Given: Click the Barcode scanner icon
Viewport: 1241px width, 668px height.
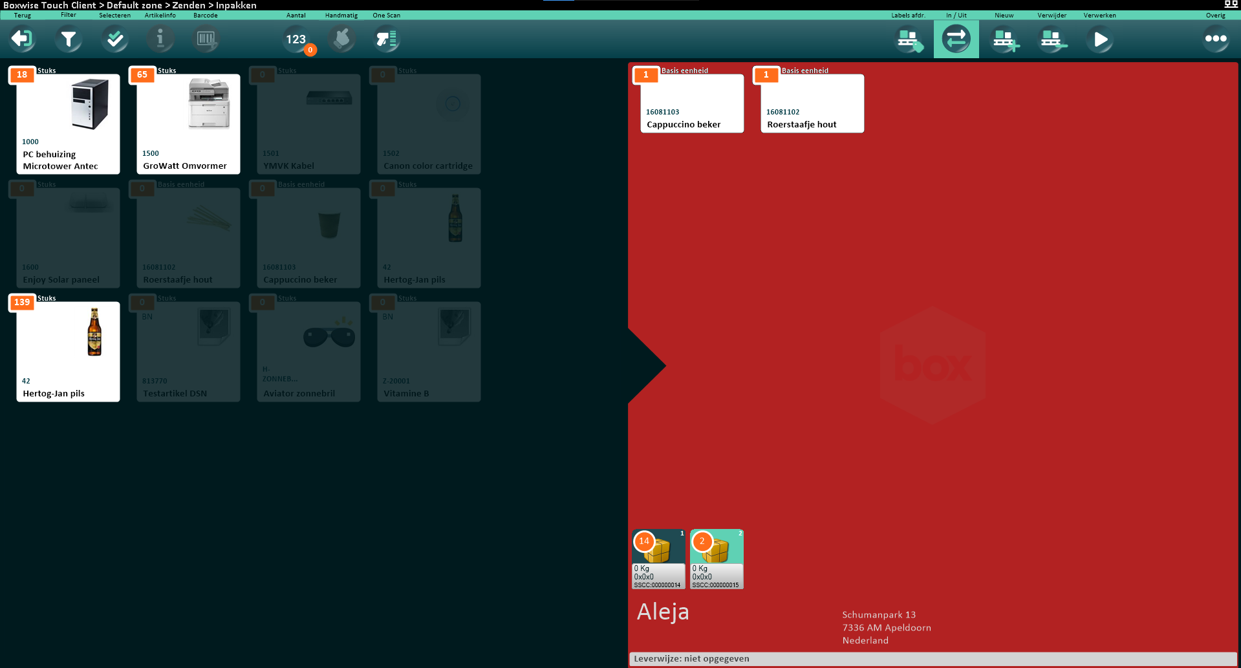Looking at the screenshot, I should [x=206, y=39].
